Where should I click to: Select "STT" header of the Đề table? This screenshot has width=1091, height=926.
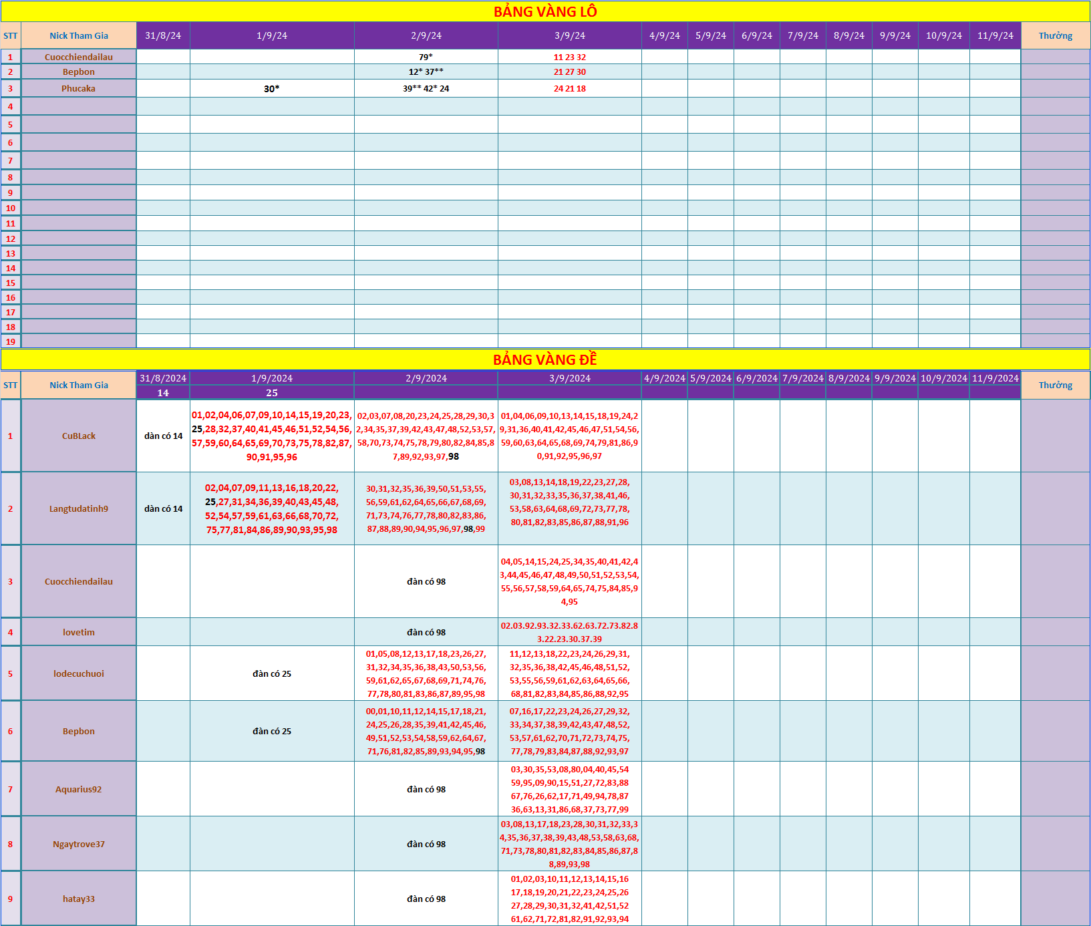[x=10, y=385]
